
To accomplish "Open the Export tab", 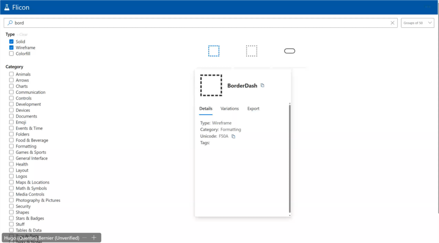I will pyautogui.click(x=253, y=109).
